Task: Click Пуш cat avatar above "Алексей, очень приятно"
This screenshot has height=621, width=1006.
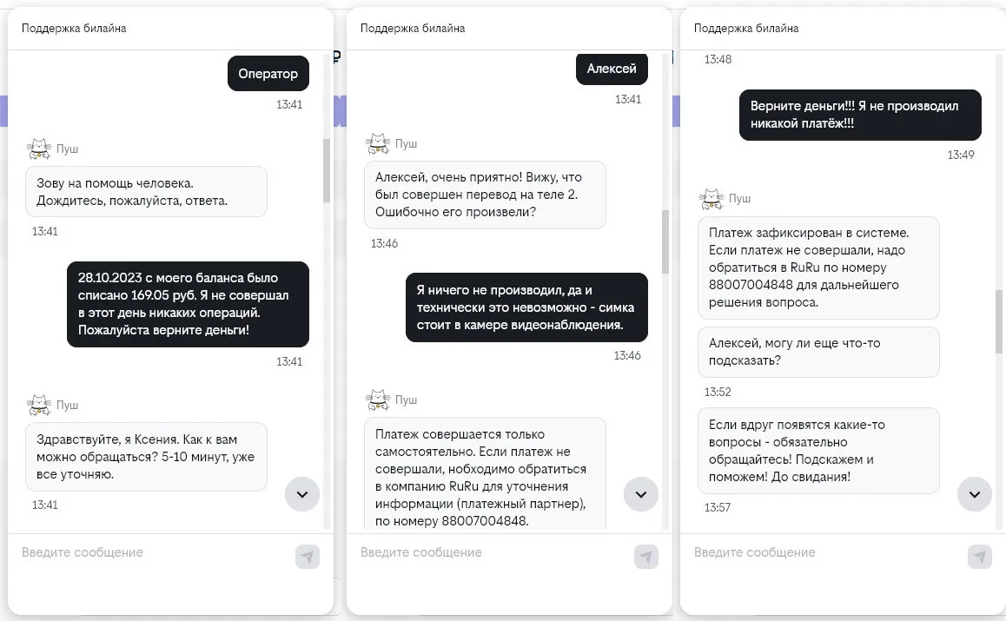Action: pos(377,143)
